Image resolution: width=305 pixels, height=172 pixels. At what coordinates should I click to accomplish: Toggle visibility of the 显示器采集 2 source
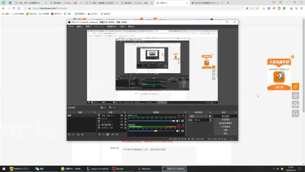tap(122, 125)
